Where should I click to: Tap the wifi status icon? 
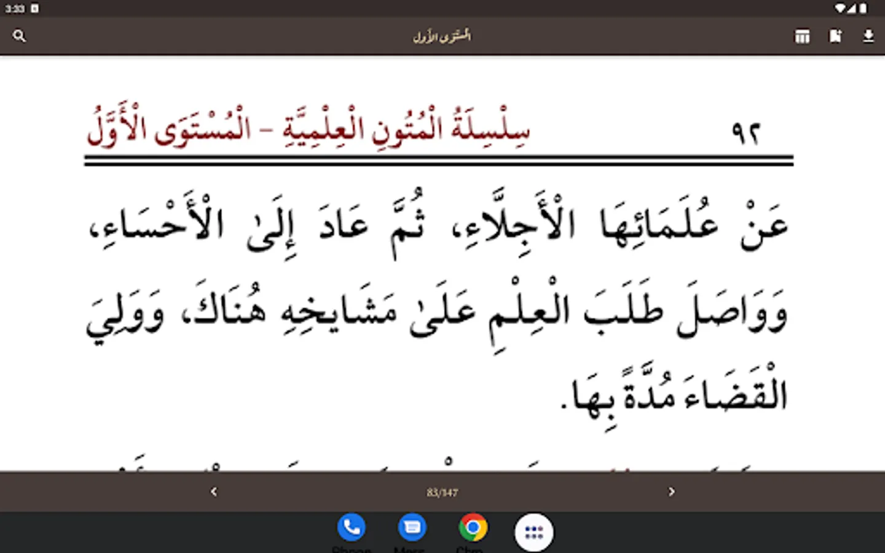(840, 9)
